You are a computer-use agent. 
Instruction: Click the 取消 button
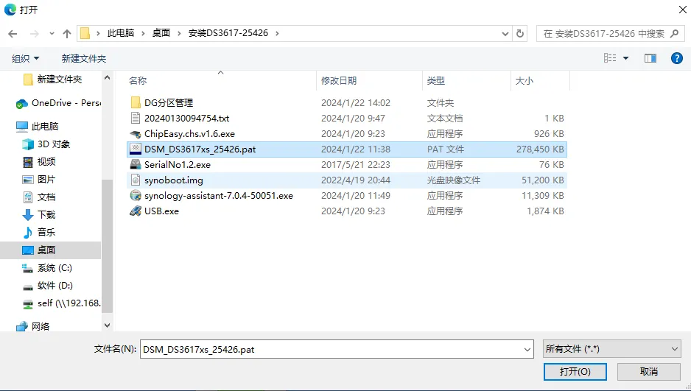coord(649,372)
